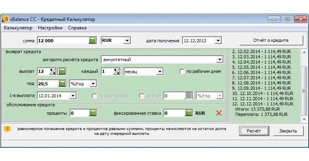This screenshot has height=161, width=309.
Task: Open calculator icon in the проценты field
Action: [93, 113]
